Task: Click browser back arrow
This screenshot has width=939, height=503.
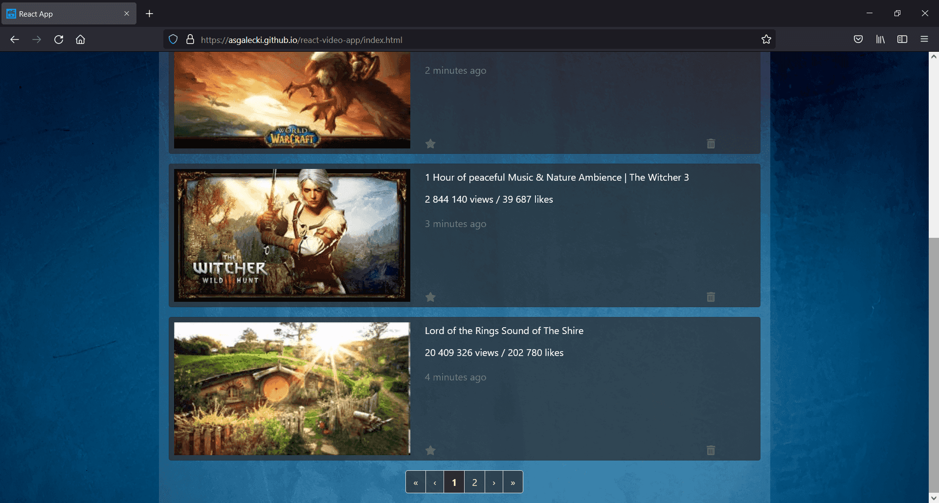Action: tap(15, 40)
